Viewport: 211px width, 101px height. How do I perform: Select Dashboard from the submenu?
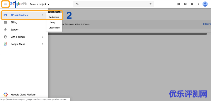coord(54,17)
